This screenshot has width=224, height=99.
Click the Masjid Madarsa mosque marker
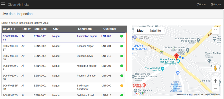point(209,61)
